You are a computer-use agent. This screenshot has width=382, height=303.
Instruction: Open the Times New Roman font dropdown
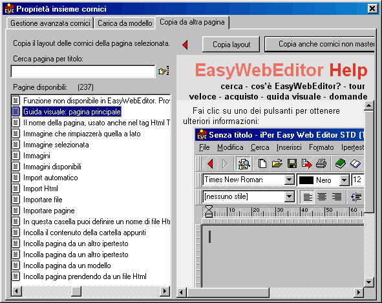(x=289, y=180)
